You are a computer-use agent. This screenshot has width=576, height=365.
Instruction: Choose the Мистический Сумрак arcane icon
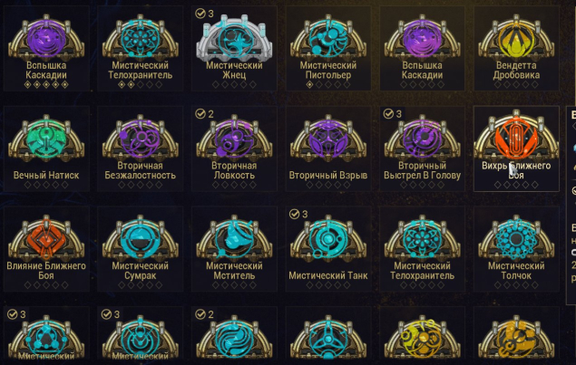[x=141, y=238]
